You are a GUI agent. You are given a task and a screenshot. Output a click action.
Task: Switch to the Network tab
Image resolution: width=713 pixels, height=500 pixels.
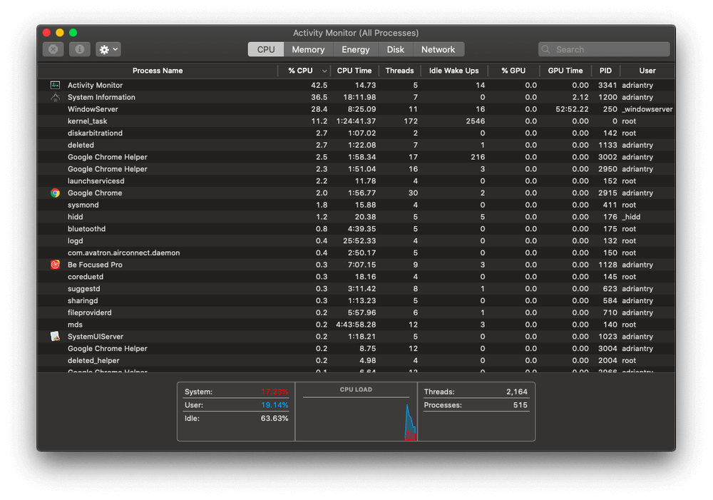click(x=438, y=49)
